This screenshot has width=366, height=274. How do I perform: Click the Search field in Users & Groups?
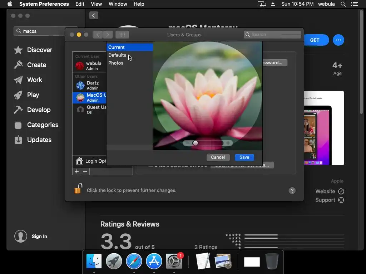(x=272, y=35)
